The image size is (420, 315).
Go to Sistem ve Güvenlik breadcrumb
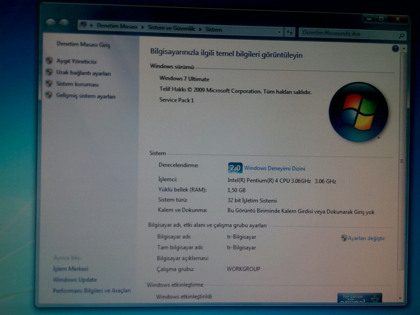[x=171, y=28]
